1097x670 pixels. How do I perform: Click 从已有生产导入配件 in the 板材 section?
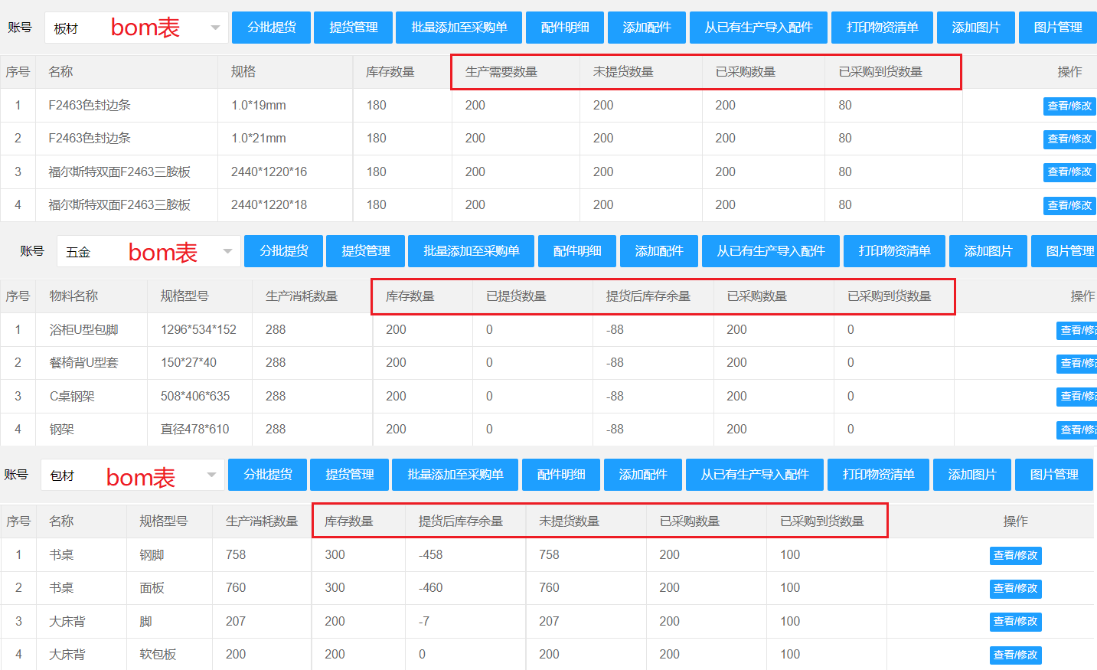(759, 28)
